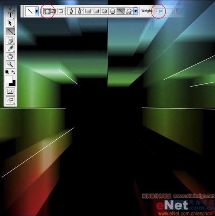
Task: Choose the Rectangle shape tool
Action: pos(88,11)
